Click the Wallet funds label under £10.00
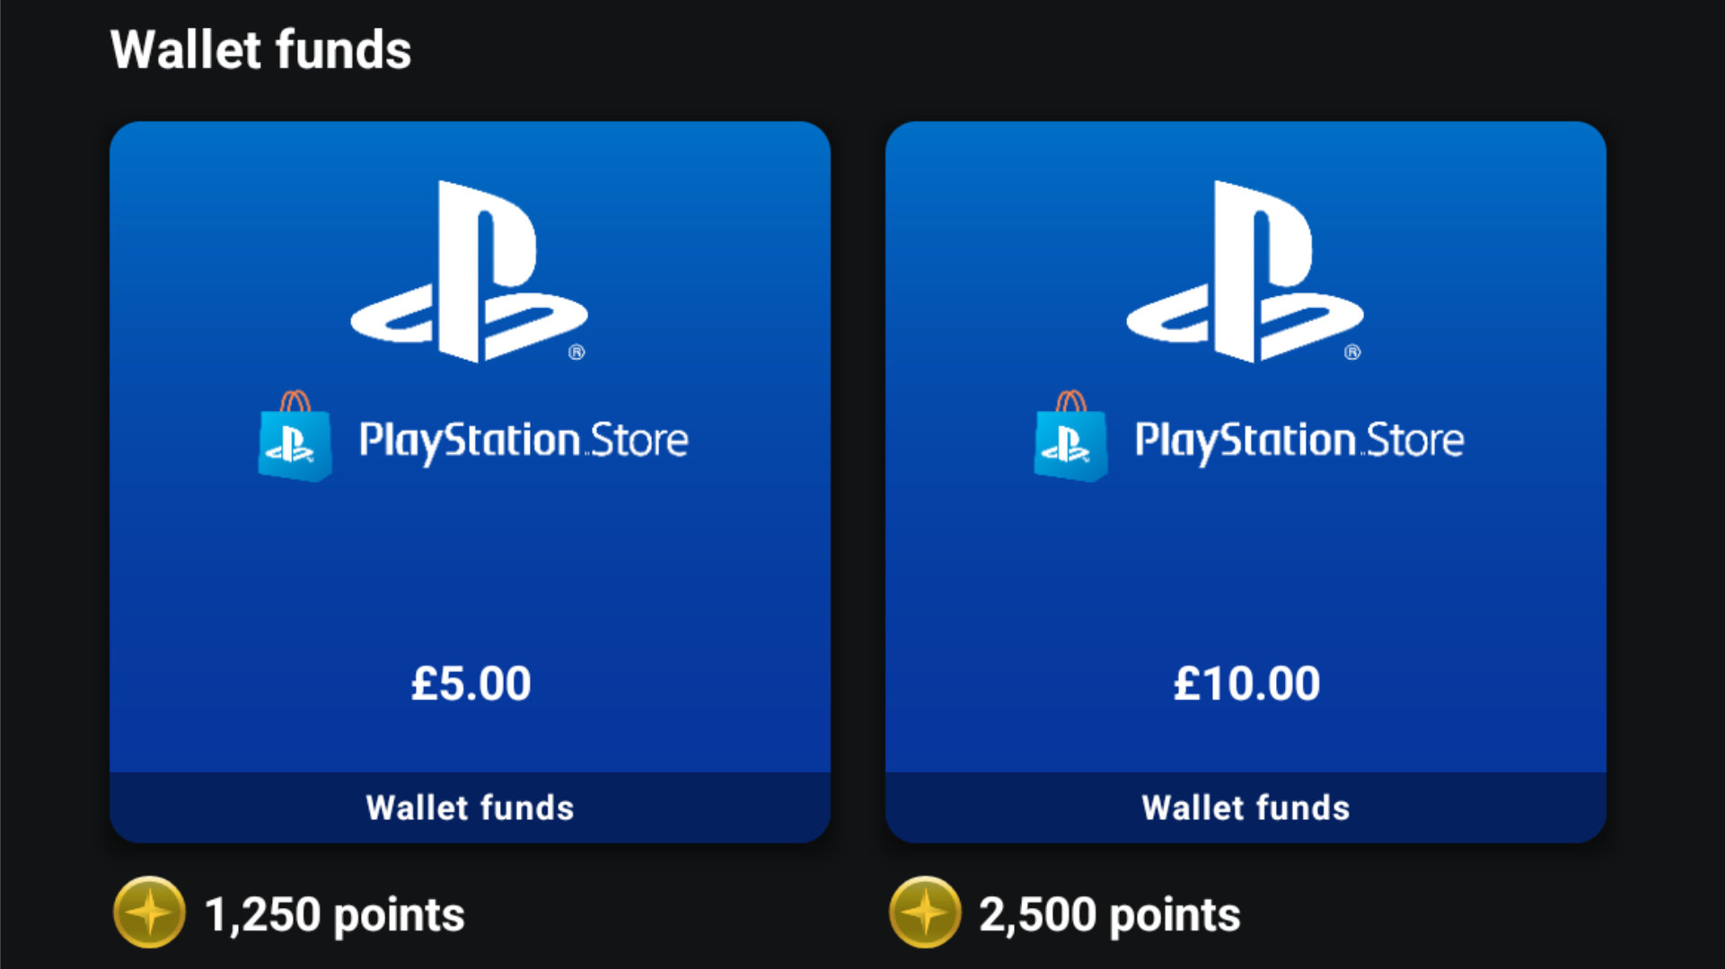This screenshot has width=1725, height=969. tap(1245, 807)
